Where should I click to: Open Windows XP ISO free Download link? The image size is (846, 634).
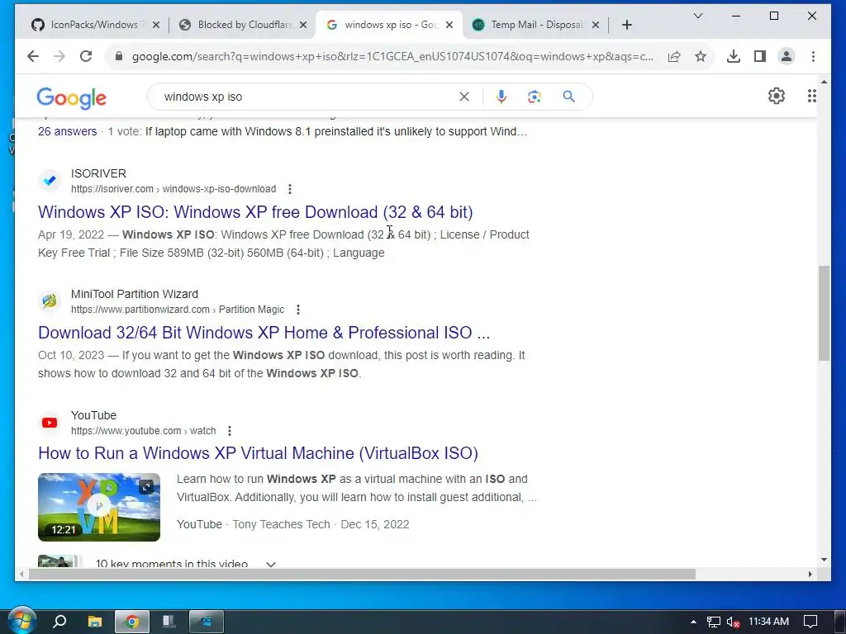click(x=255, y=212)
